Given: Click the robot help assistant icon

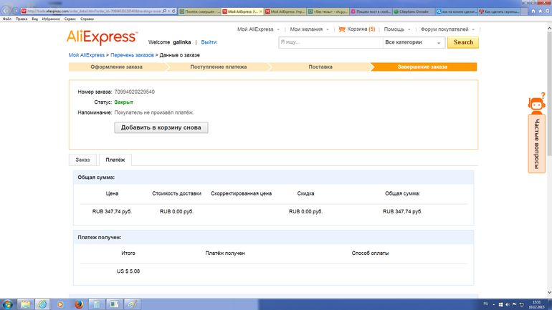Looking at the screenshot, I should pos(536,106).
